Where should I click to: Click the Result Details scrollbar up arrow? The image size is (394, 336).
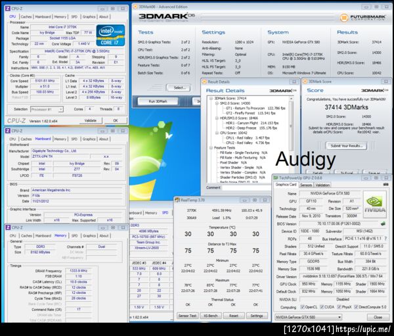291,99
